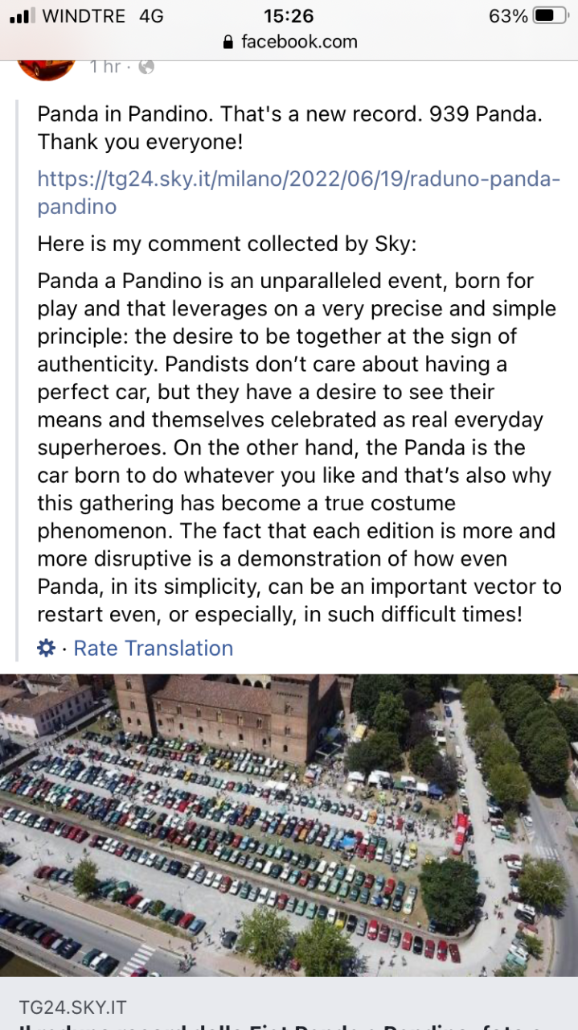Image resolution: width=578 pixels, height=1030 pixels.
Task: Tap the 'Panda in Pandino' opening sentence
Action: (289, 128)
